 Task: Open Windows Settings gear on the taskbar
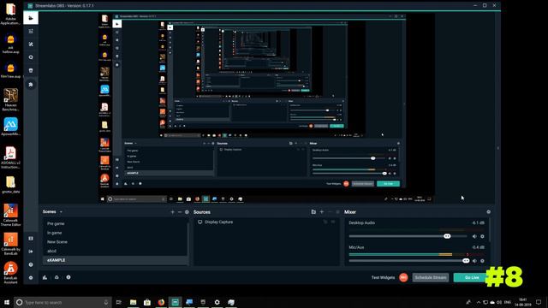pyautogui.click(x=217, y=302)
